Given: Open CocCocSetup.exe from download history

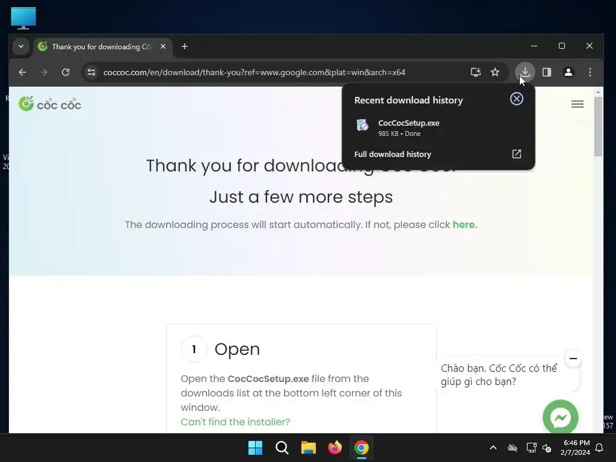Looking at the screenshot, I should pos(438,128).
